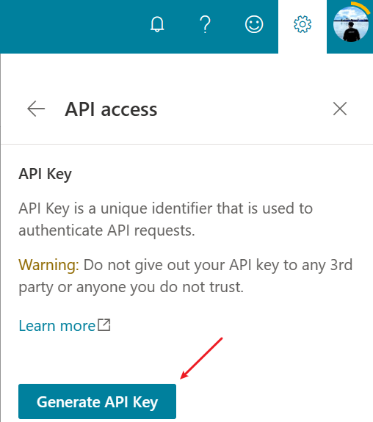The height and width of the screenshot is (422, 373).
Task: Click the API access panel title
Action: click(x=111, y=109)
